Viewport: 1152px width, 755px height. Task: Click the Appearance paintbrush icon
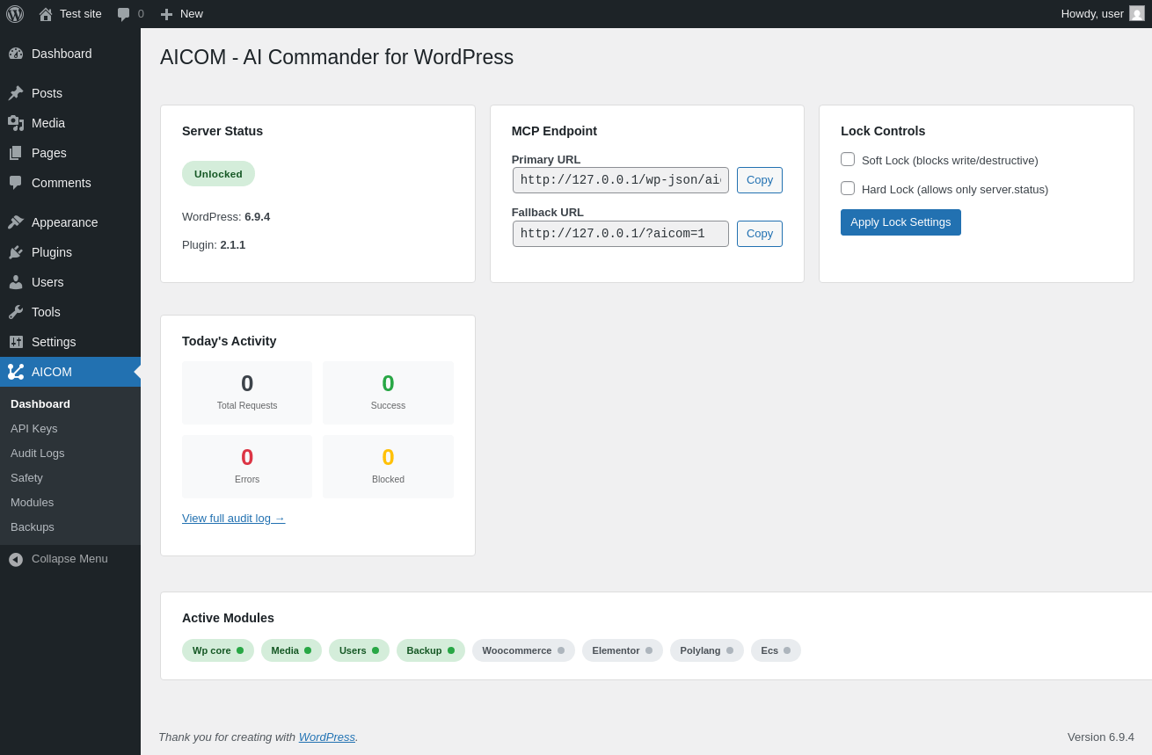click(x=16, y=222)
